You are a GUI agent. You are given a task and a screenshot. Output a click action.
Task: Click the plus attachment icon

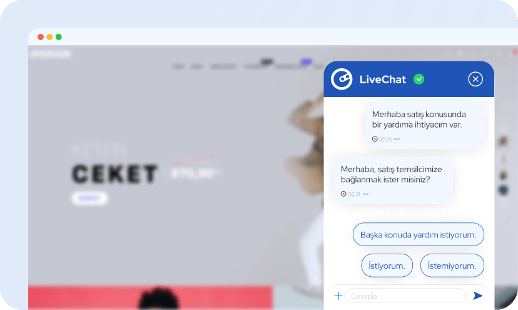338,296
